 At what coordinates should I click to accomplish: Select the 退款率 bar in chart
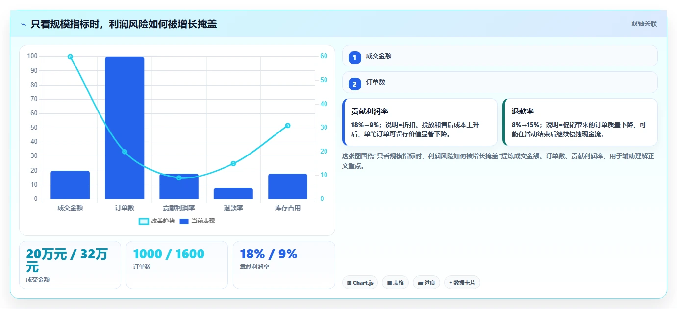coord(233,193)
